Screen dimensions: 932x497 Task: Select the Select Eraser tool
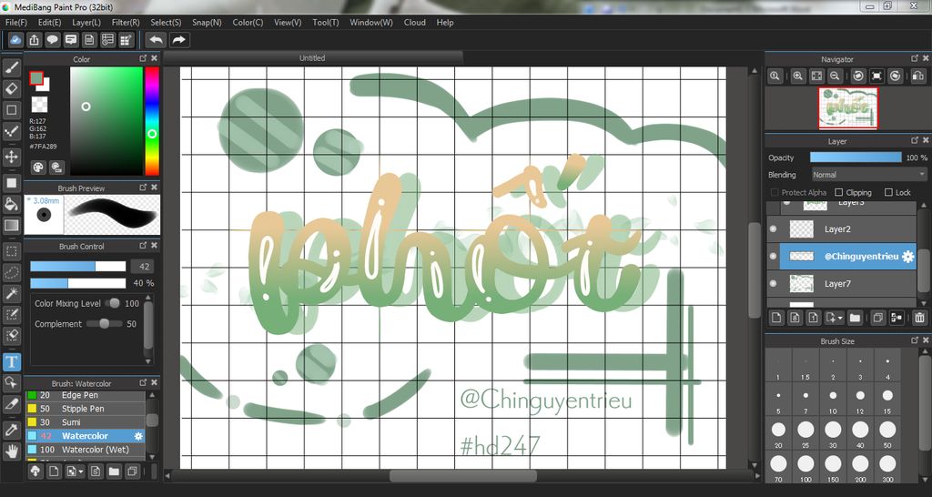pos(11,336)
